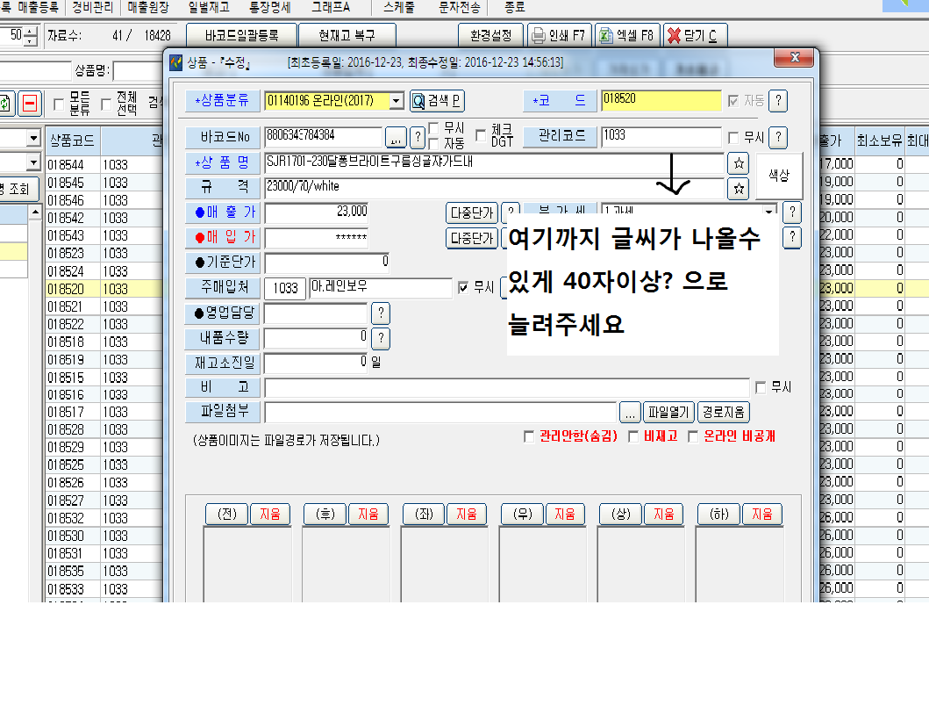Click the (전) image button
Viewport: 929px width, 720px height.
227,514
